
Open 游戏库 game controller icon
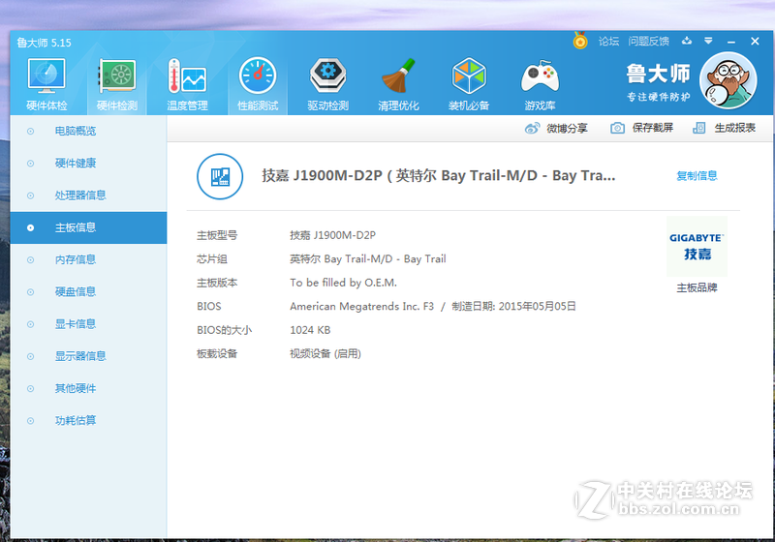pyautogui.click(x=540, y=76)
